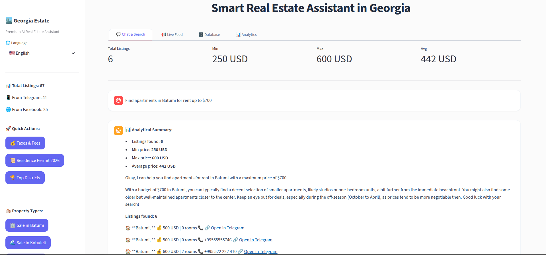The image size is (546, 255).
Task: Click the Max metric value 600 USD
Action: pos(334,59)
